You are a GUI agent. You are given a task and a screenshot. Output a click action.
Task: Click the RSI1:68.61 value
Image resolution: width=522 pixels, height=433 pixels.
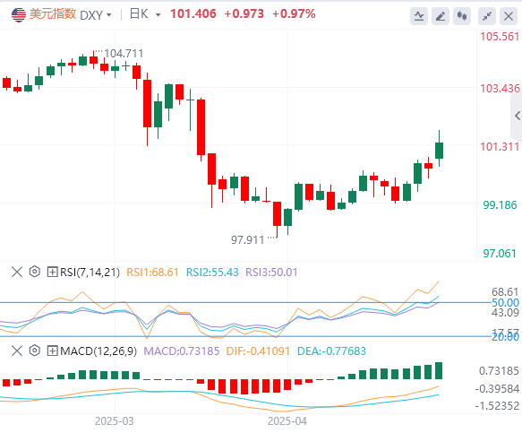[152, 273]
